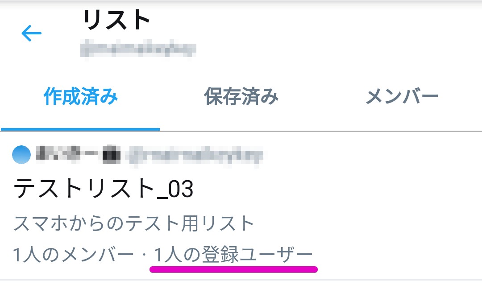
Task: Click the blurred gray handle in list row
Action: tap(196, 155)
